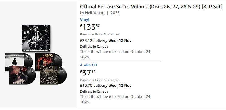
Task: Click the Harvest Moon album cover in image
Action: (x=14, y=60)
